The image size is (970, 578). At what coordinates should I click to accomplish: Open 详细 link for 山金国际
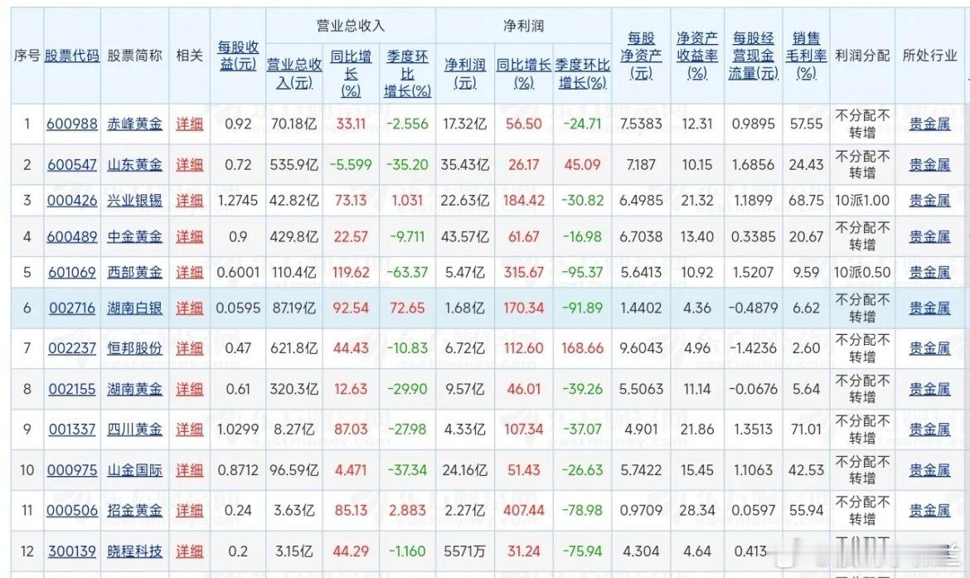(189, 470)
